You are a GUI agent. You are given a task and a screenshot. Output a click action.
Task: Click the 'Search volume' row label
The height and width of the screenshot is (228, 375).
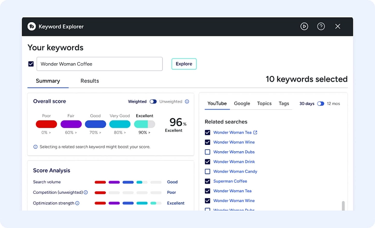click(47, 182)
